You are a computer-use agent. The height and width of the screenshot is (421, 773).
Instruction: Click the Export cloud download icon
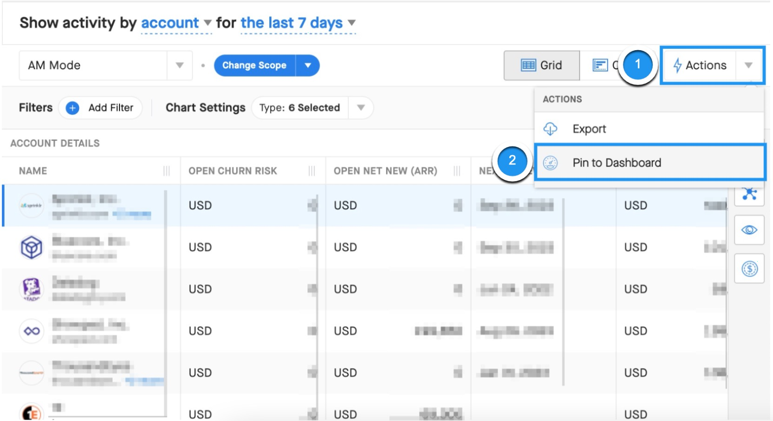click(550, 129)
